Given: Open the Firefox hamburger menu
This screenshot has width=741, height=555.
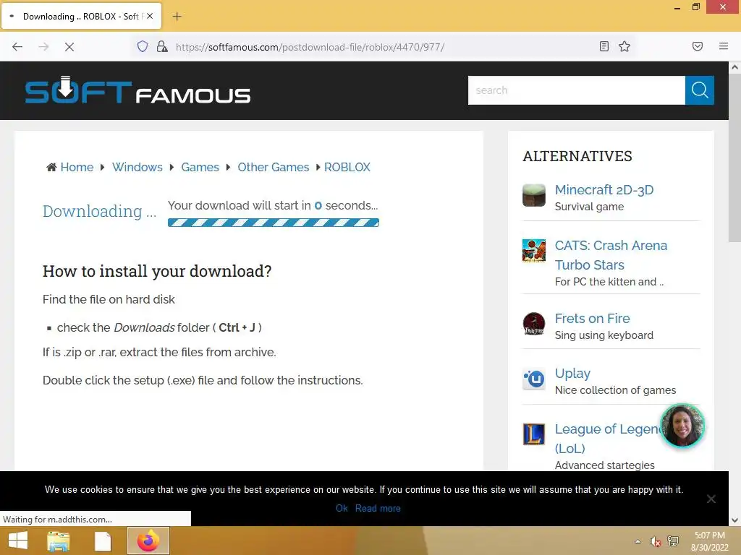Looking at the screenshot, I should pos(724,46).
